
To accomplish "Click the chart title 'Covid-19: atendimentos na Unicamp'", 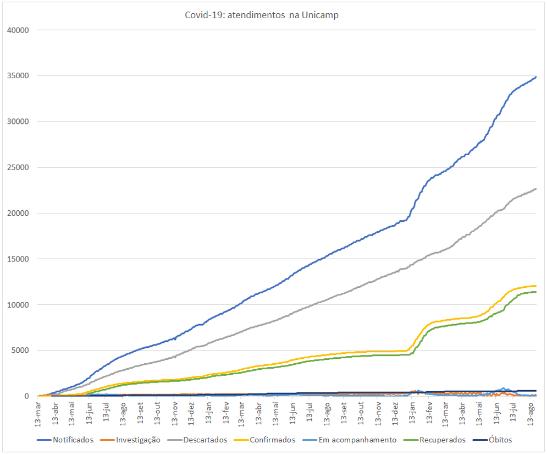I will [262, 15].
